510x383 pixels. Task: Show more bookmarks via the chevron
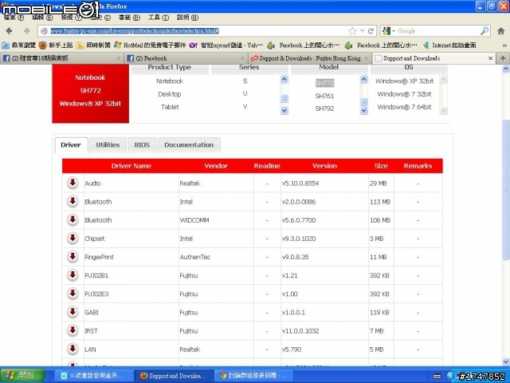click(x=504, y=45)
